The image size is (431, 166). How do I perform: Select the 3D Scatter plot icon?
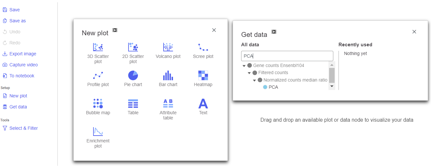[x=98, y=47]
